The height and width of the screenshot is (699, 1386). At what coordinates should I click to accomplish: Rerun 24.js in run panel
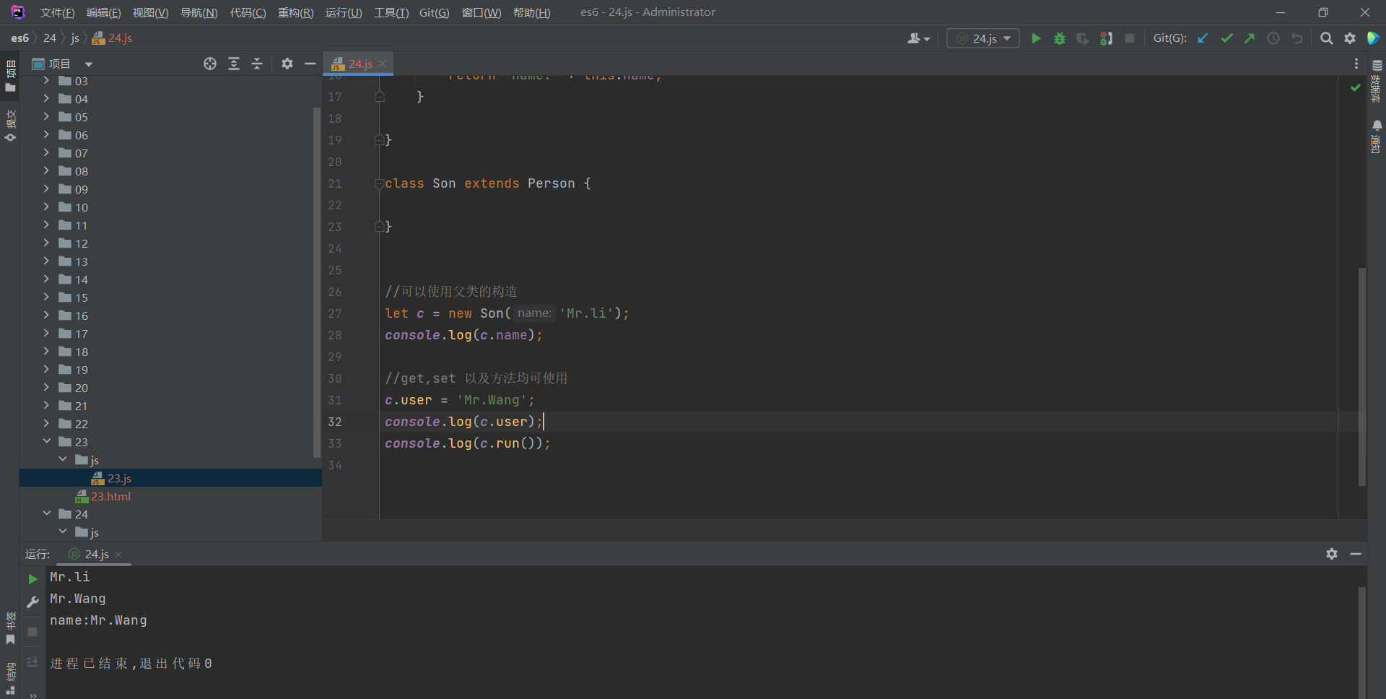[x=32, y=579]
